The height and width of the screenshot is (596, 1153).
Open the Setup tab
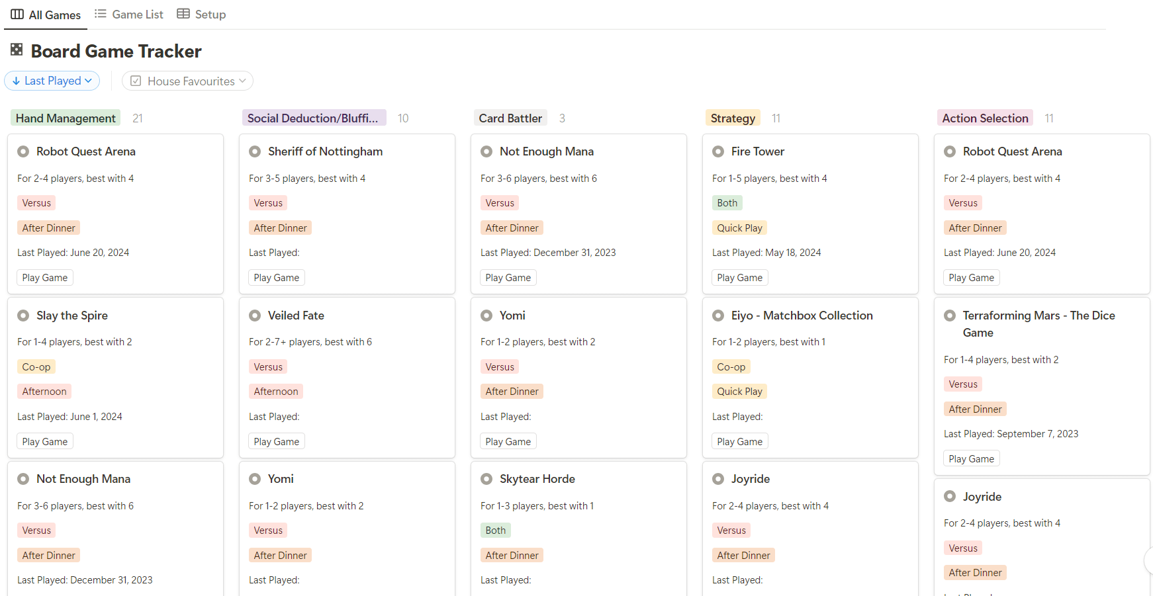(202, 15)
